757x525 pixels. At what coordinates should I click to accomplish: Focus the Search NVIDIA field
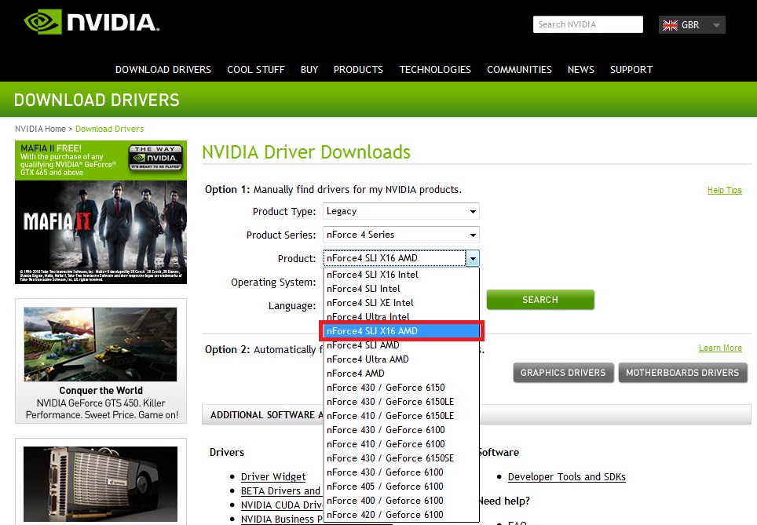click(587, 24)
